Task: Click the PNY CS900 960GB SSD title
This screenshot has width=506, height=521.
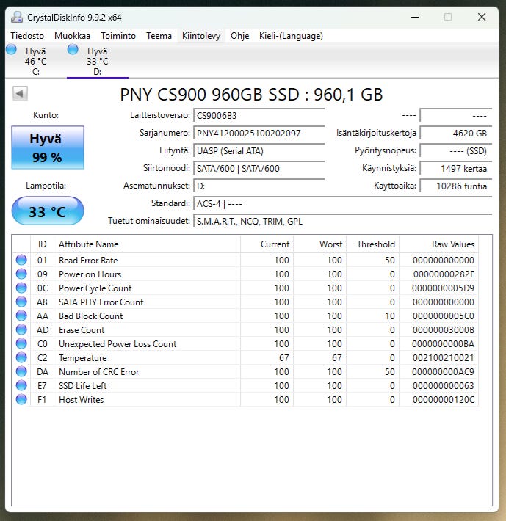Action: click(x=251, y=95)
